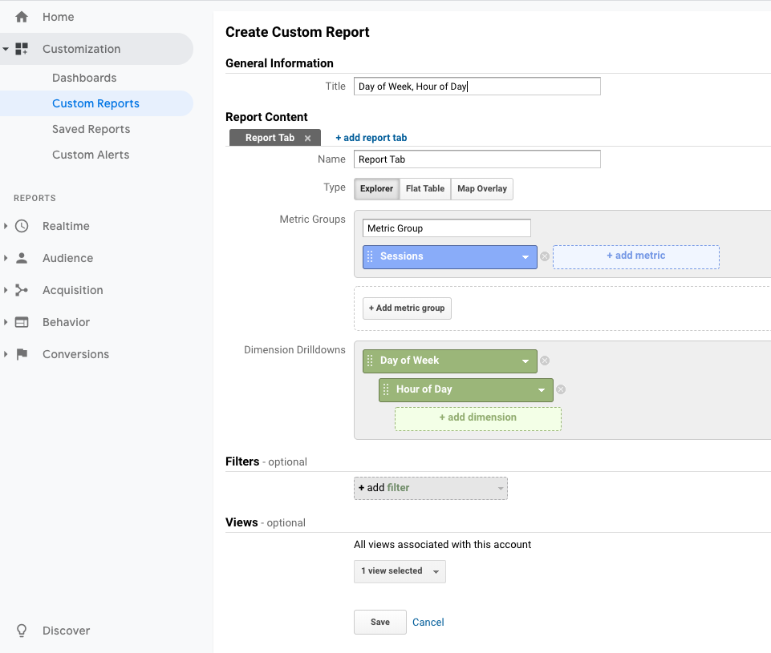Go to Saved Reports

click(x=91, y=129)
